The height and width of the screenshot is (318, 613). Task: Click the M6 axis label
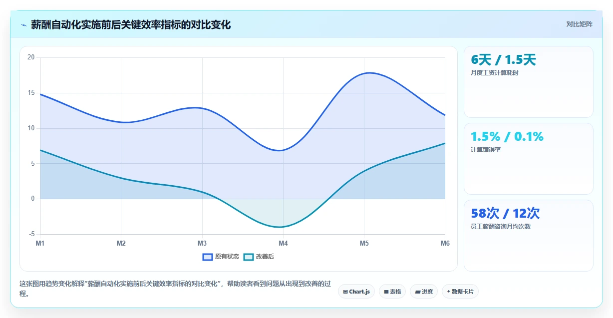(445, 244)
